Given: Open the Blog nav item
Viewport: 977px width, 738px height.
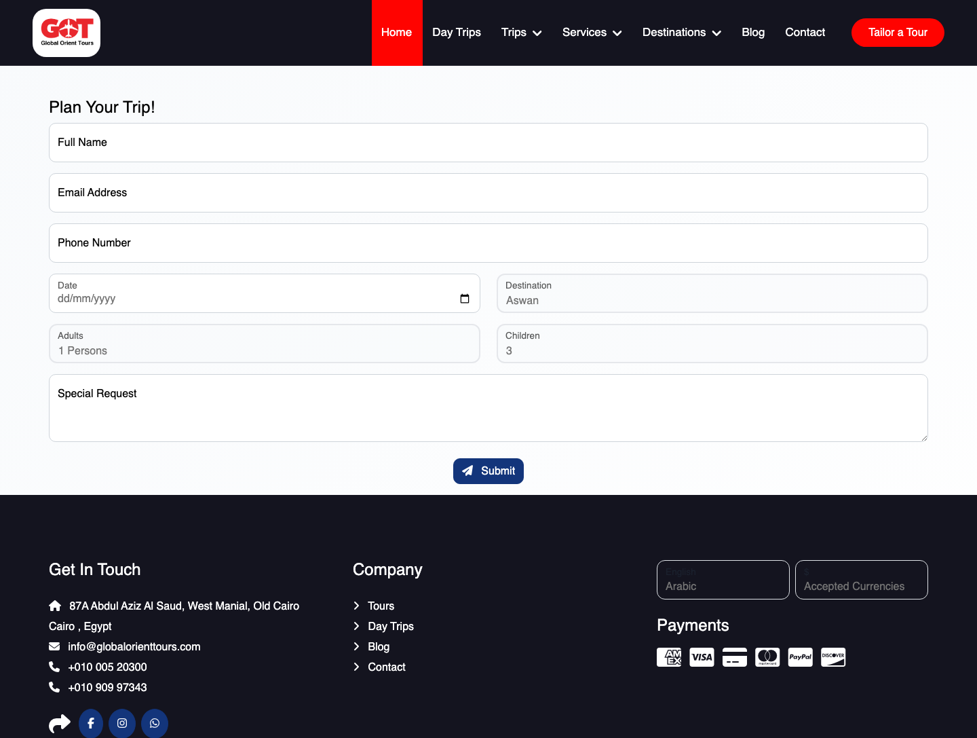Looking at the screenshot, I should coord(753,33).
